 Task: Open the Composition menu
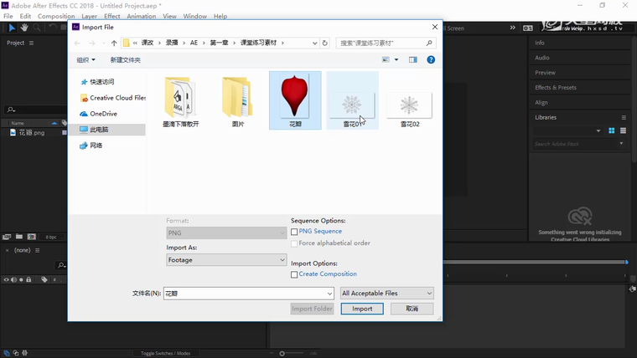click(x=56, y=16)
